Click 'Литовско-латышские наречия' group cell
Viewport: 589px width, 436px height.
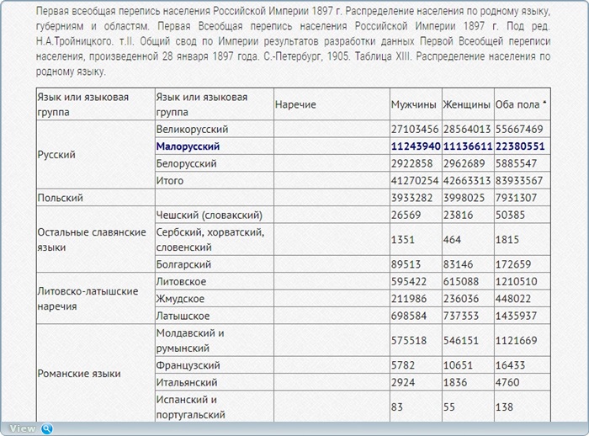[x=96, y=299]
